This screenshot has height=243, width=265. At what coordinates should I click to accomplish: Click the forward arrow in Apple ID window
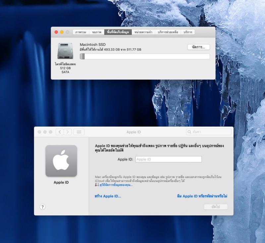click(68, 132)
